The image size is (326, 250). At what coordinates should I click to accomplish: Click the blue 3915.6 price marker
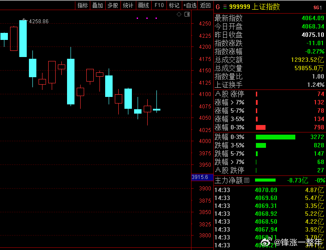202,177
